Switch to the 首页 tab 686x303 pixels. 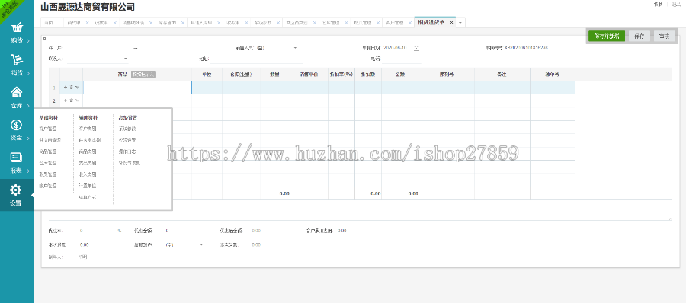tap(48, 22)
